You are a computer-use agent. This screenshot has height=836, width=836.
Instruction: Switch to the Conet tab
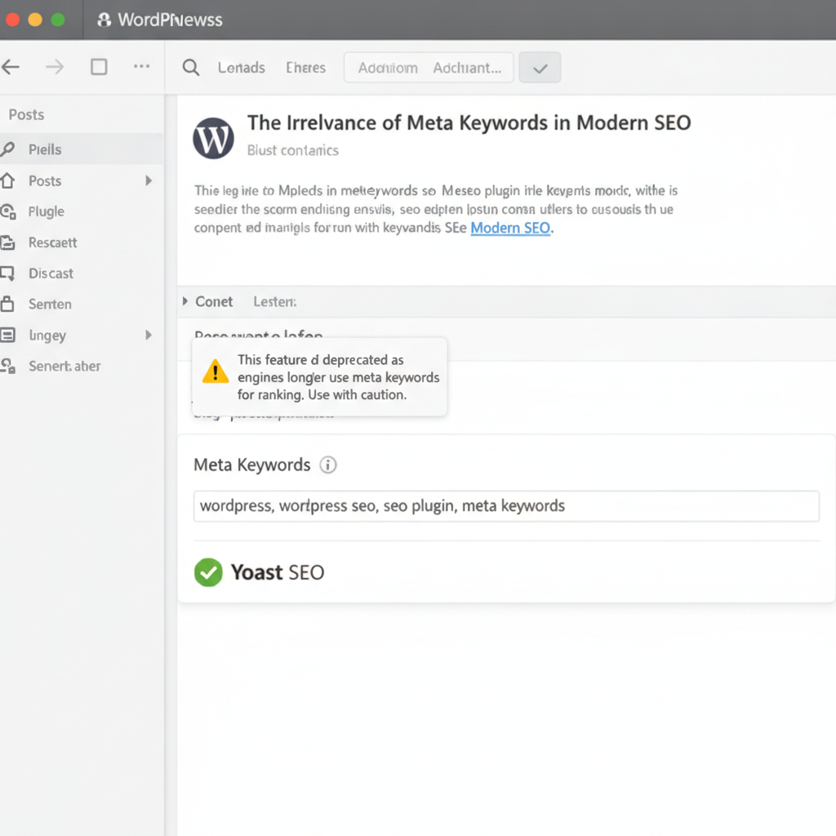click(214, 302)
